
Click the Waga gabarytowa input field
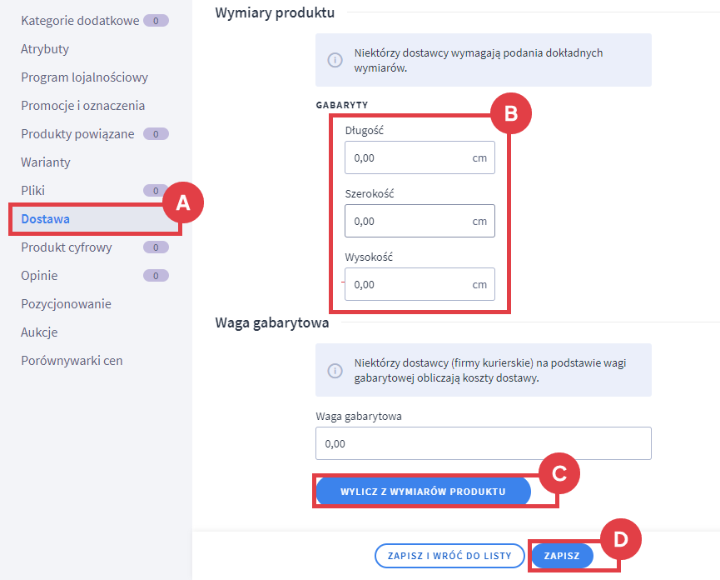(483, 443)
